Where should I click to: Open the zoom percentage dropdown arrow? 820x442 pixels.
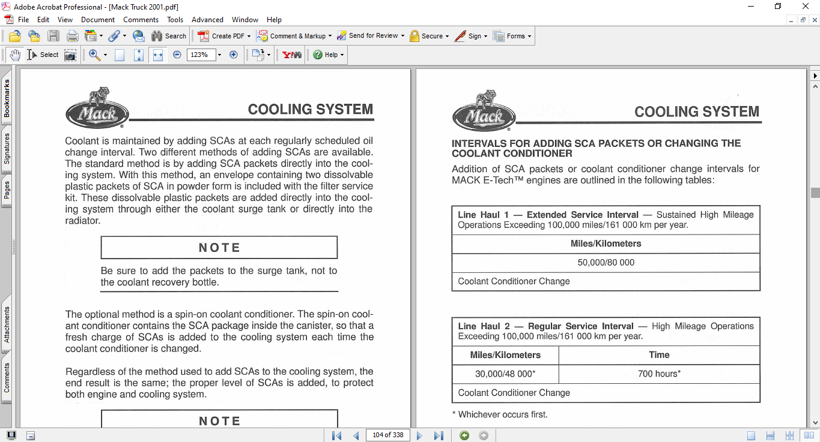coord(219,55)
